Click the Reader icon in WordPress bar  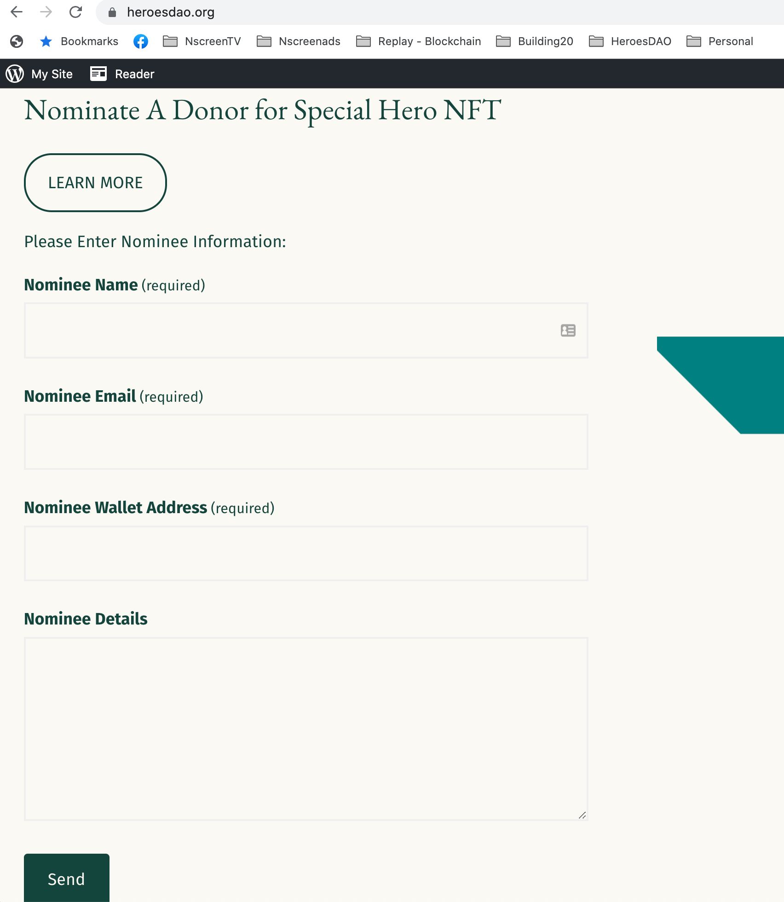98,74
